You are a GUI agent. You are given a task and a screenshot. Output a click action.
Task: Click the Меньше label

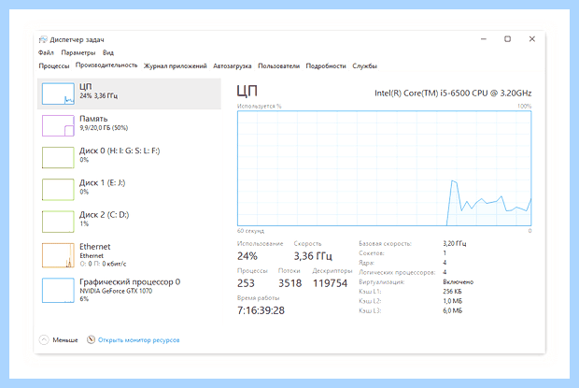65,340
